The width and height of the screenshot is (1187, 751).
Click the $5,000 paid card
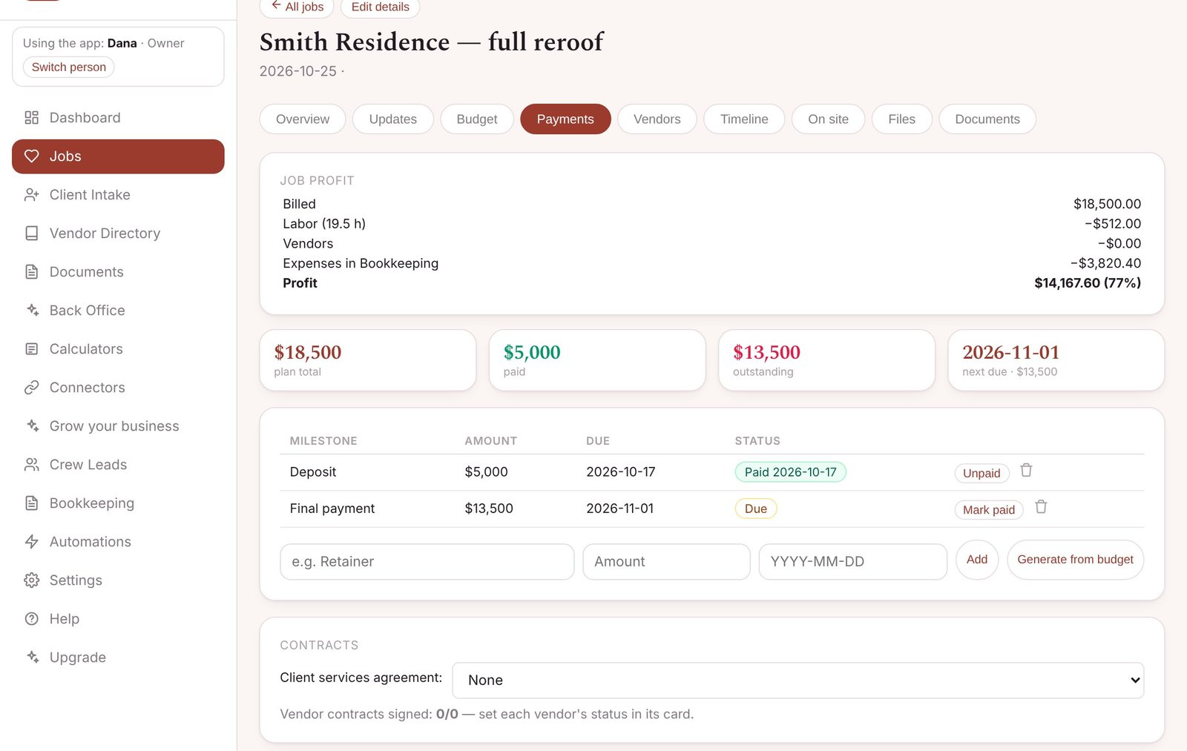click(x=597, y=360)
